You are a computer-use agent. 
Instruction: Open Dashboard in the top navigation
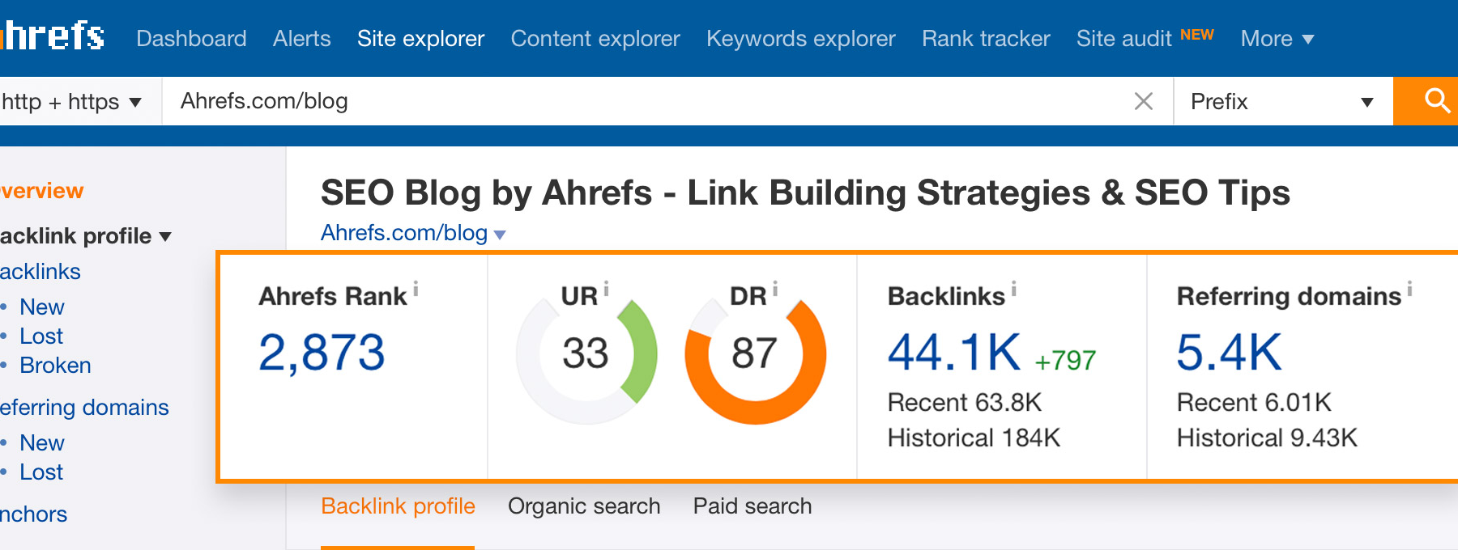[x=191, y=39]
